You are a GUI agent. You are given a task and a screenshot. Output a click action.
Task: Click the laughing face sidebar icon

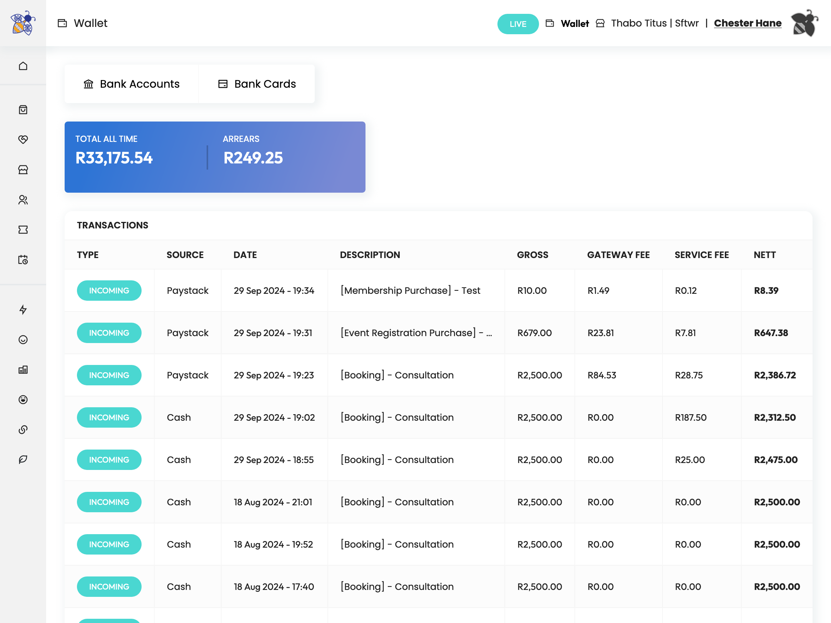[23, 400]
